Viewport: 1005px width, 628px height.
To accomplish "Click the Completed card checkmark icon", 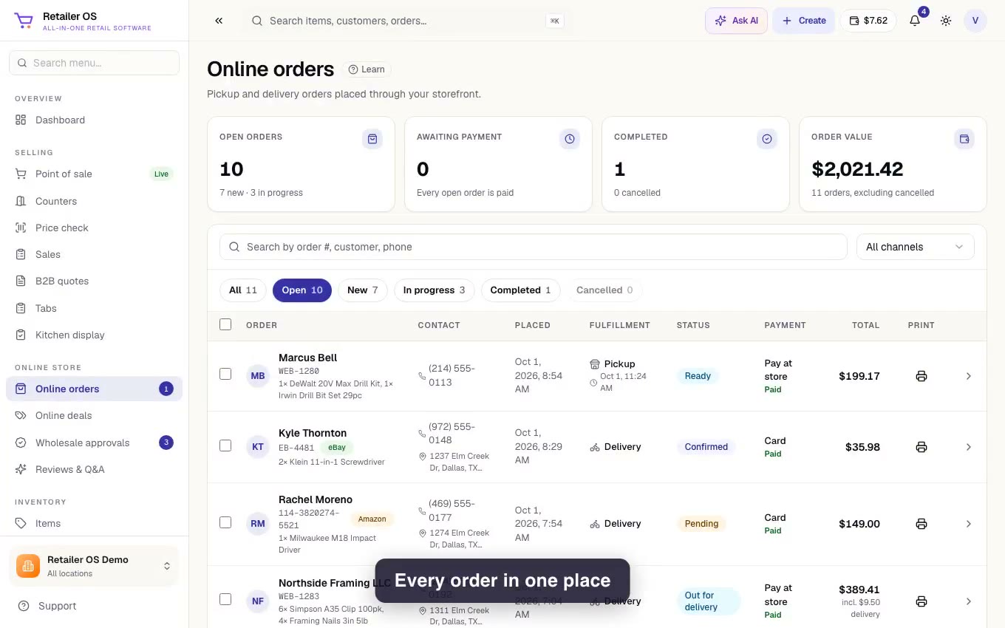I will [767, 139].
